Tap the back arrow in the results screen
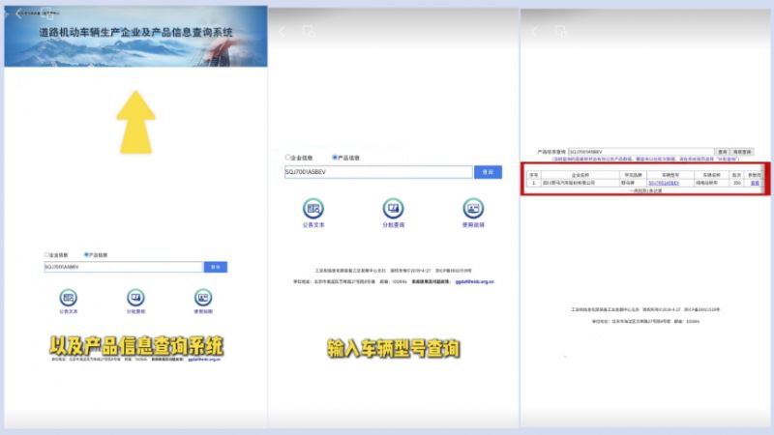The height and width of the screenshot is (435, 774). click(x=536, y=32)
